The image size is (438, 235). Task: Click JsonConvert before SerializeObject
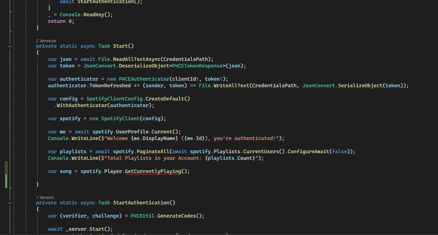pyautogui.click(x=319, y=86)
